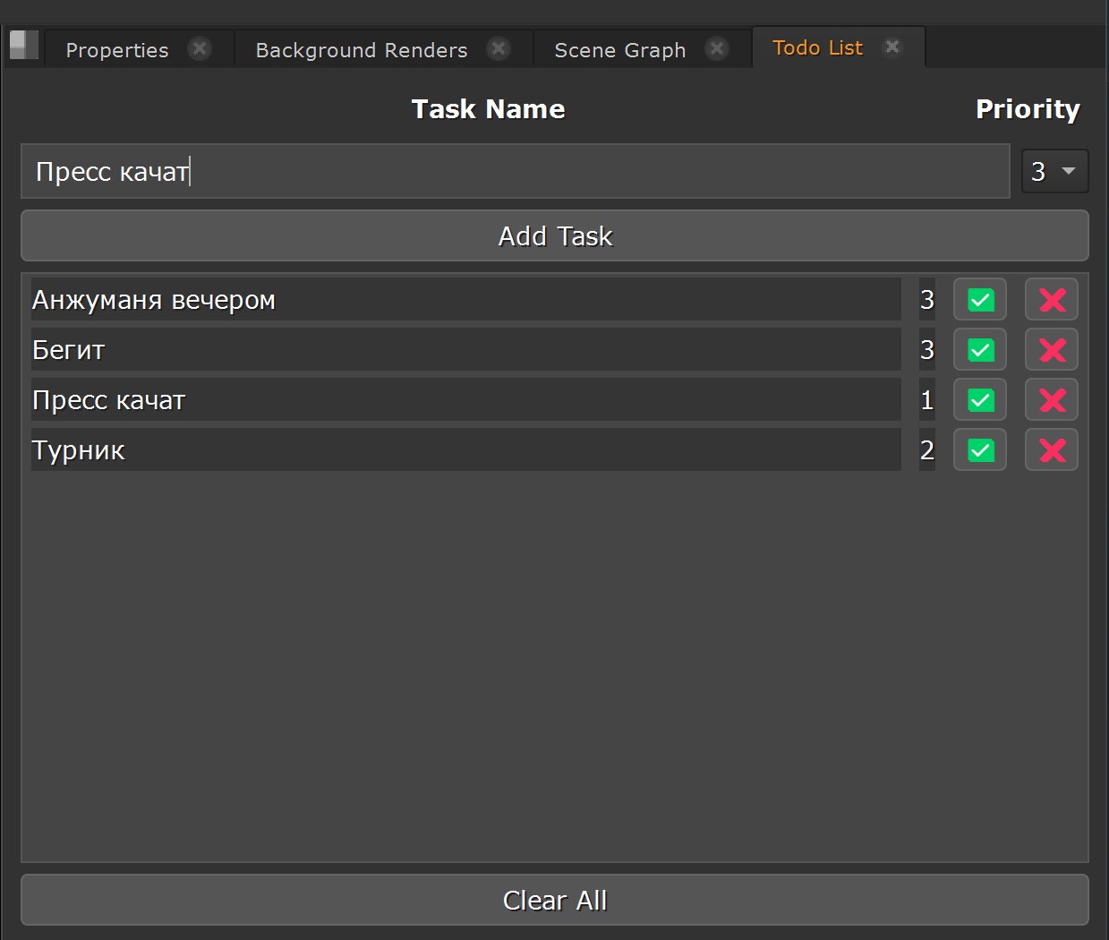1109x940 pixels.
Task: Delete the Анжуманя вечером task with red X
Action: pos(1052,300)
